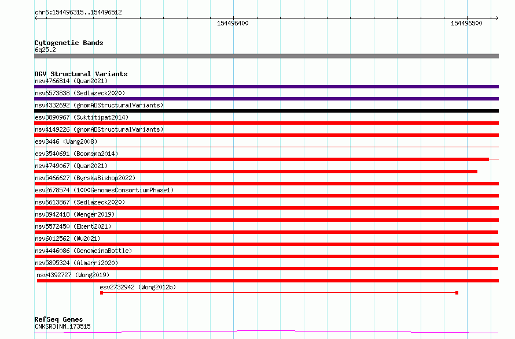Click nsv6613867 (Sedlazeck2020) label
Screen dimensions: 515x339
pos(80,202)
